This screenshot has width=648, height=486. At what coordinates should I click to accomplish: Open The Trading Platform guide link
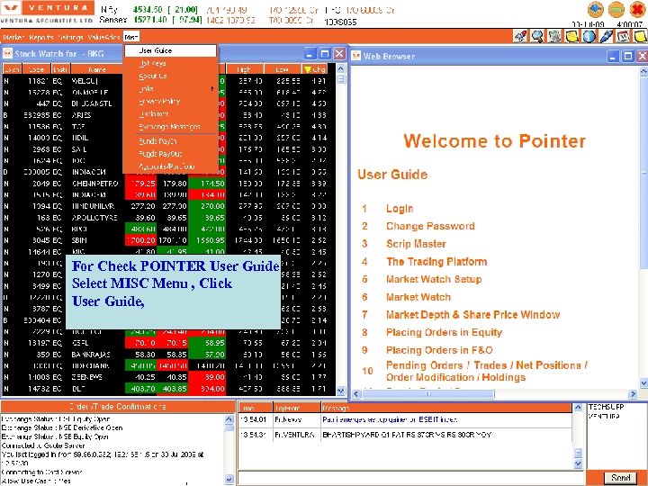pyautogui.click(x=436, y=262)
